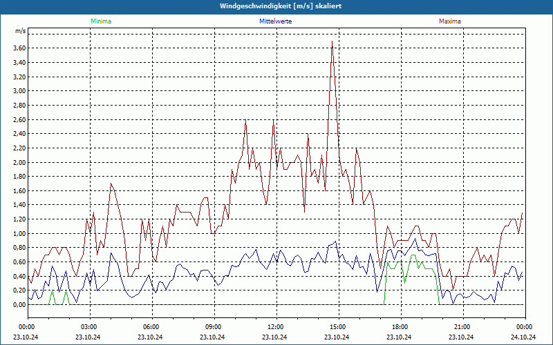Click the 0,80 y-axis value
The width and height of the screenshot is (553, 345).
point(19,248)
